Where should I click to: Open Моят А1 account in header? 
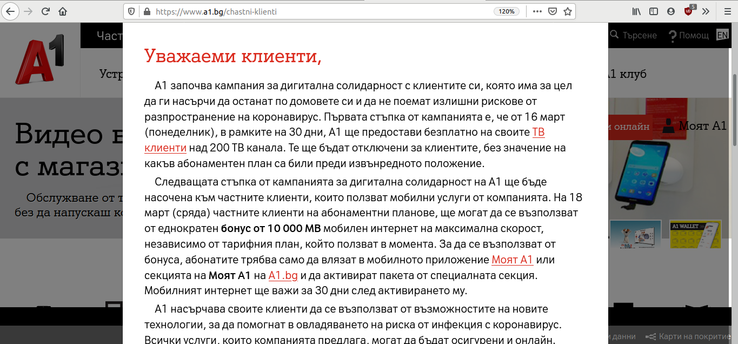click(x=695, y=126)
